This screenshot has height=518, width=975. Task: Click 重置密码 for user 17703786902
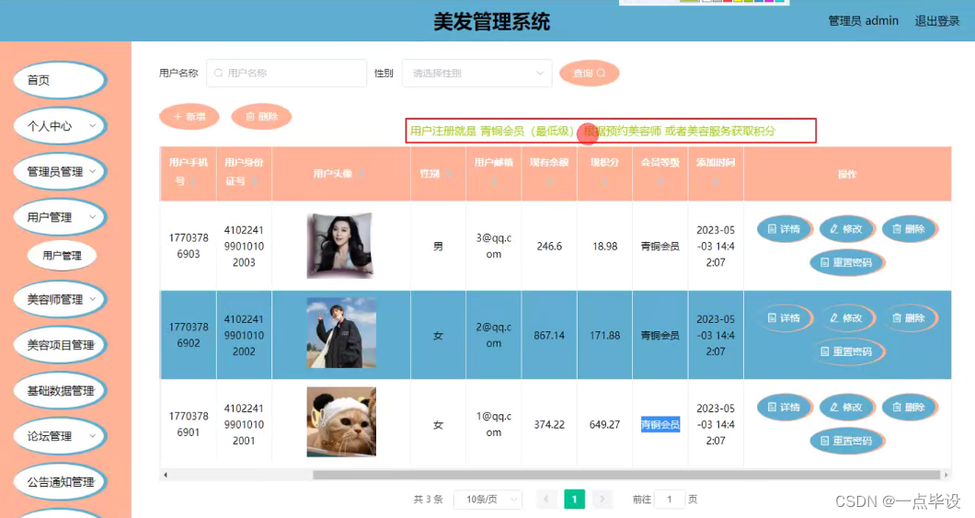[846, 351]
